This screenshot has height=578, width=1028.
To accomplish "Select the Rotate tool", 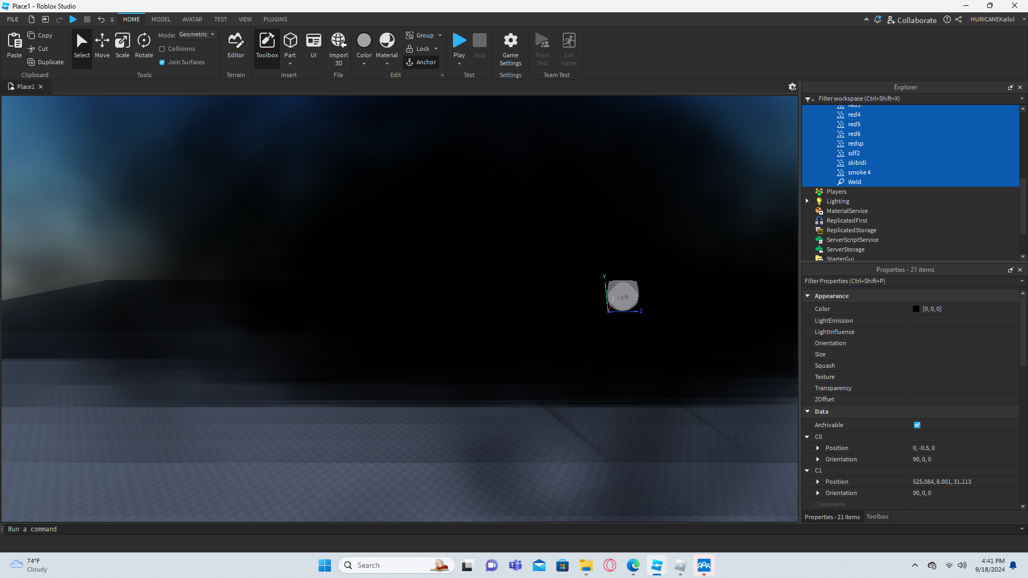I will coord(143,45).
